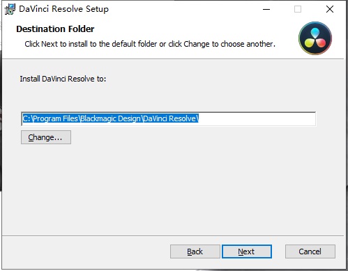
Task: Continue the installation with Next
Action: pyautogui.click(x=247, y=251)
